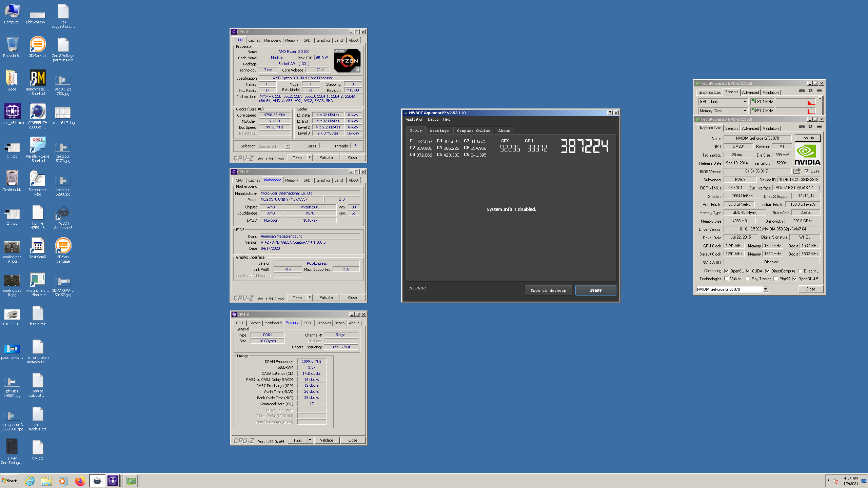This screenshot has width=868, height=488.
Task: Select cpuz_x64.exe desktop icon
Action: (12, 114)
